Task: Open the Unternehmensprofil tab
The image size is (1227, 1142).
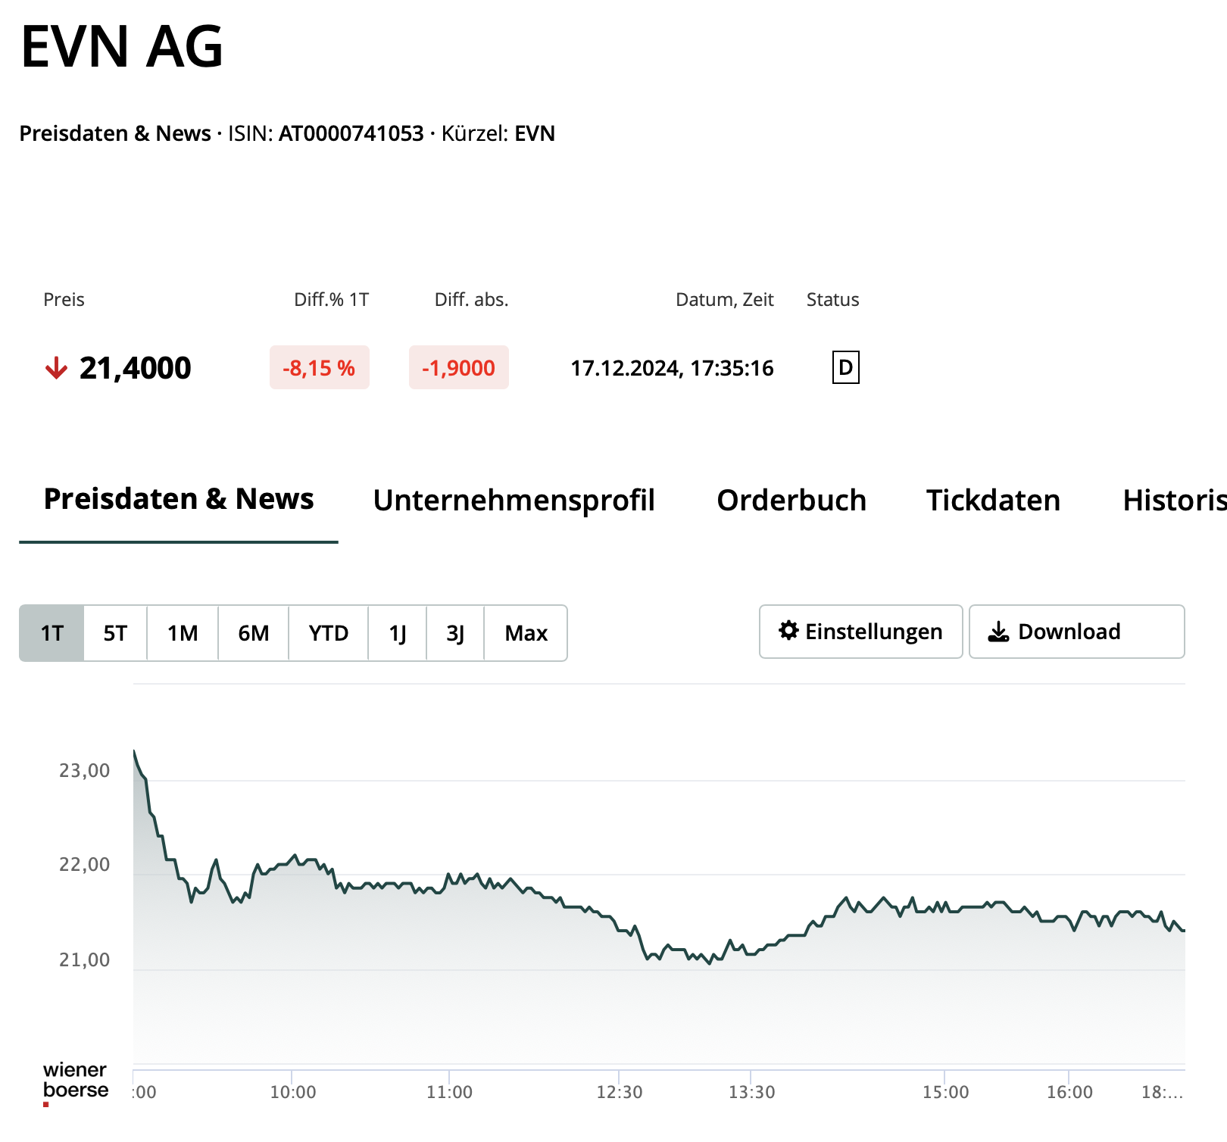Action: pyautogui.click(x=514, y=501)
